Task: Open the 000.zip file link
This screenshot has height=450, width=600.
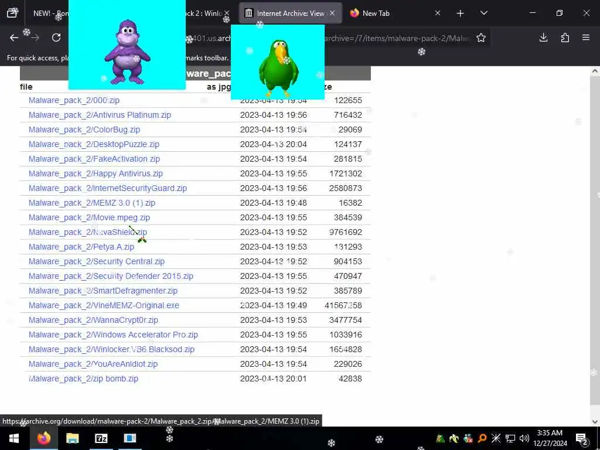Action: tap(74, 100)
